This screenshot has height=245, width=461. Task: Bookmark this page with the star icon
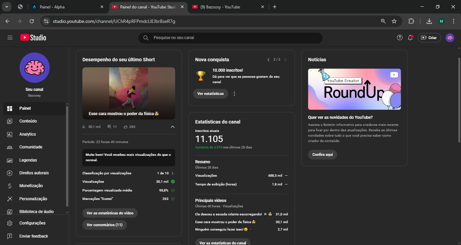tap(394, 21)
